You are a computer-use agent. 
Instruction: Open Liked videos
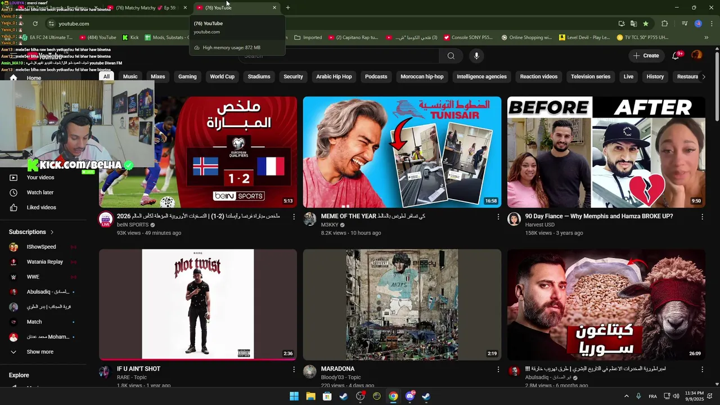click(x=40, y=208)
